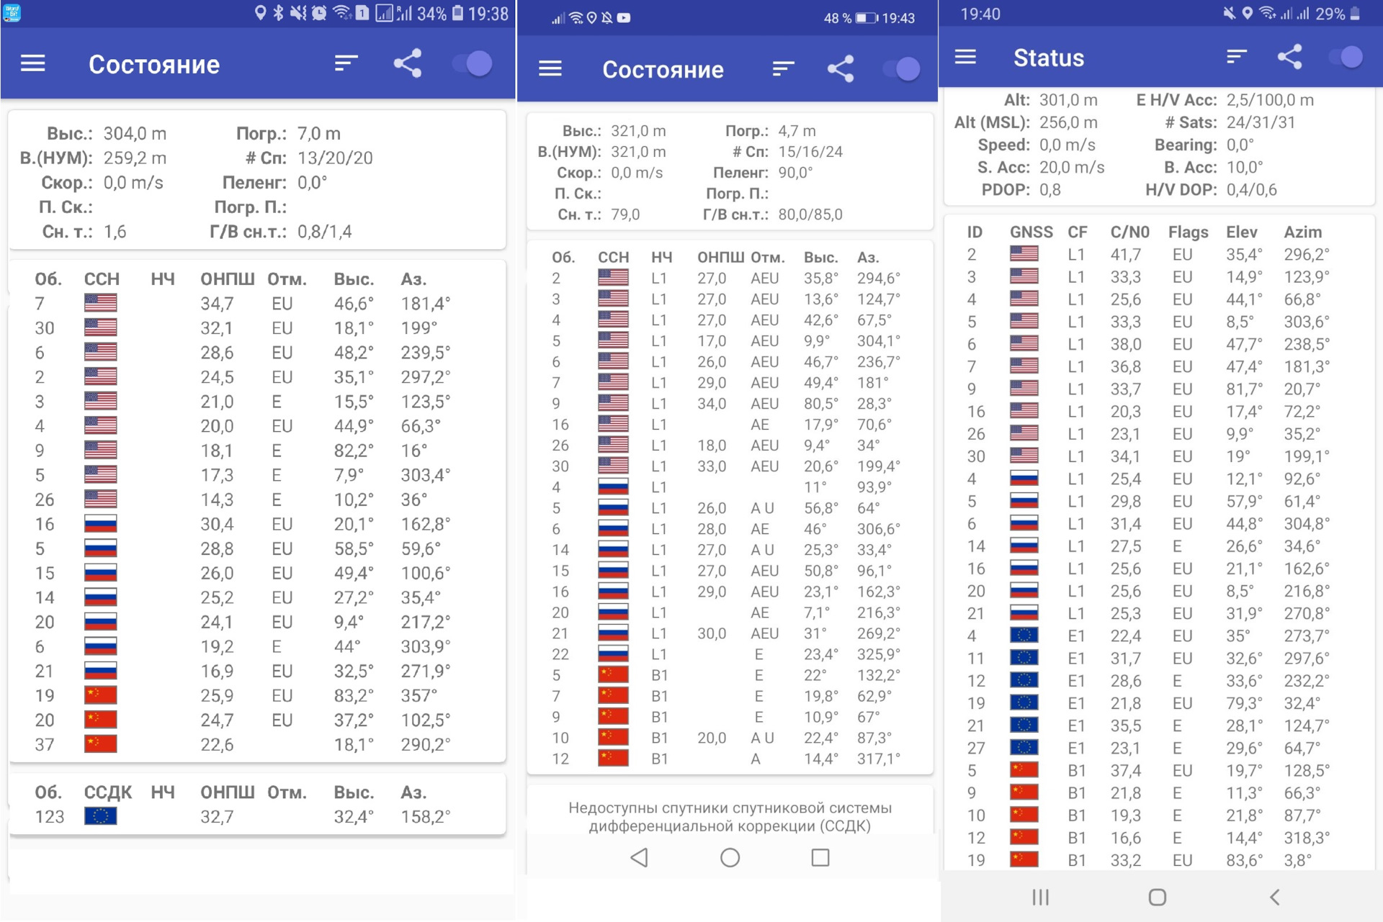Tap share icon in Status screen

tap(1289, 57)
